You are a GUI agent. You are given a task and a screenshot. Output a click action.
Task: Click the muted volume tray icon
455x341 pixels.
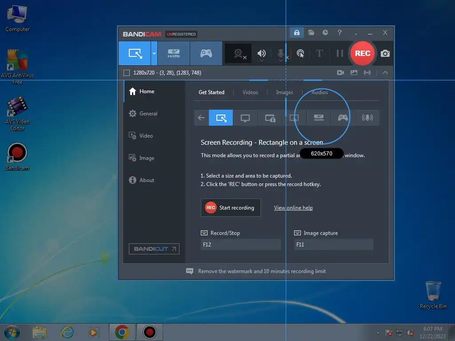pyautogui.click(x=410, y=333)
